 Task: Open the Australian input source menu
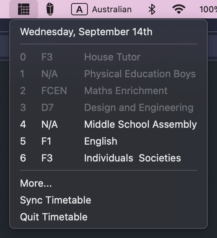(112, 10)
